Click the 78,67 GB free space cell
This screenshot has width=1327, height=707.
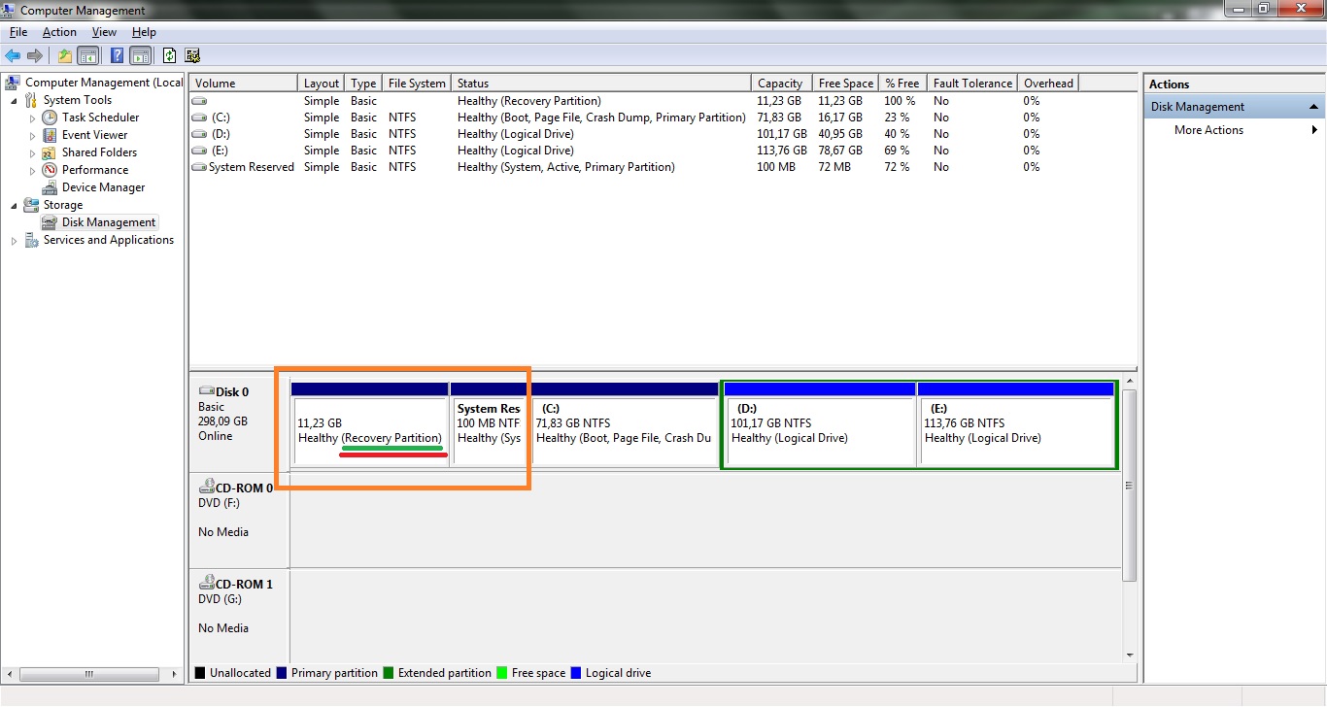point(840,151)
